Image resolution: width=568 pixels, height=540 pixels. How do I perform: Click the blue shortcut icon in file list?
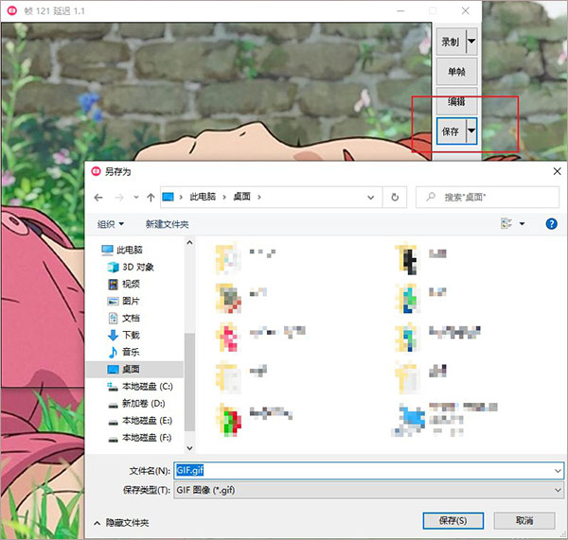pyautogui.click(x=410, y=419)
